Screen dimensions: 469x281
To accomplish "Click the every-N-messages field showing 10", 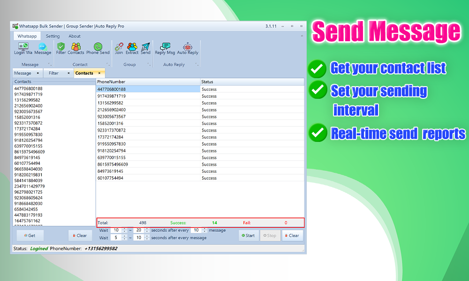I will click(196, 230).
